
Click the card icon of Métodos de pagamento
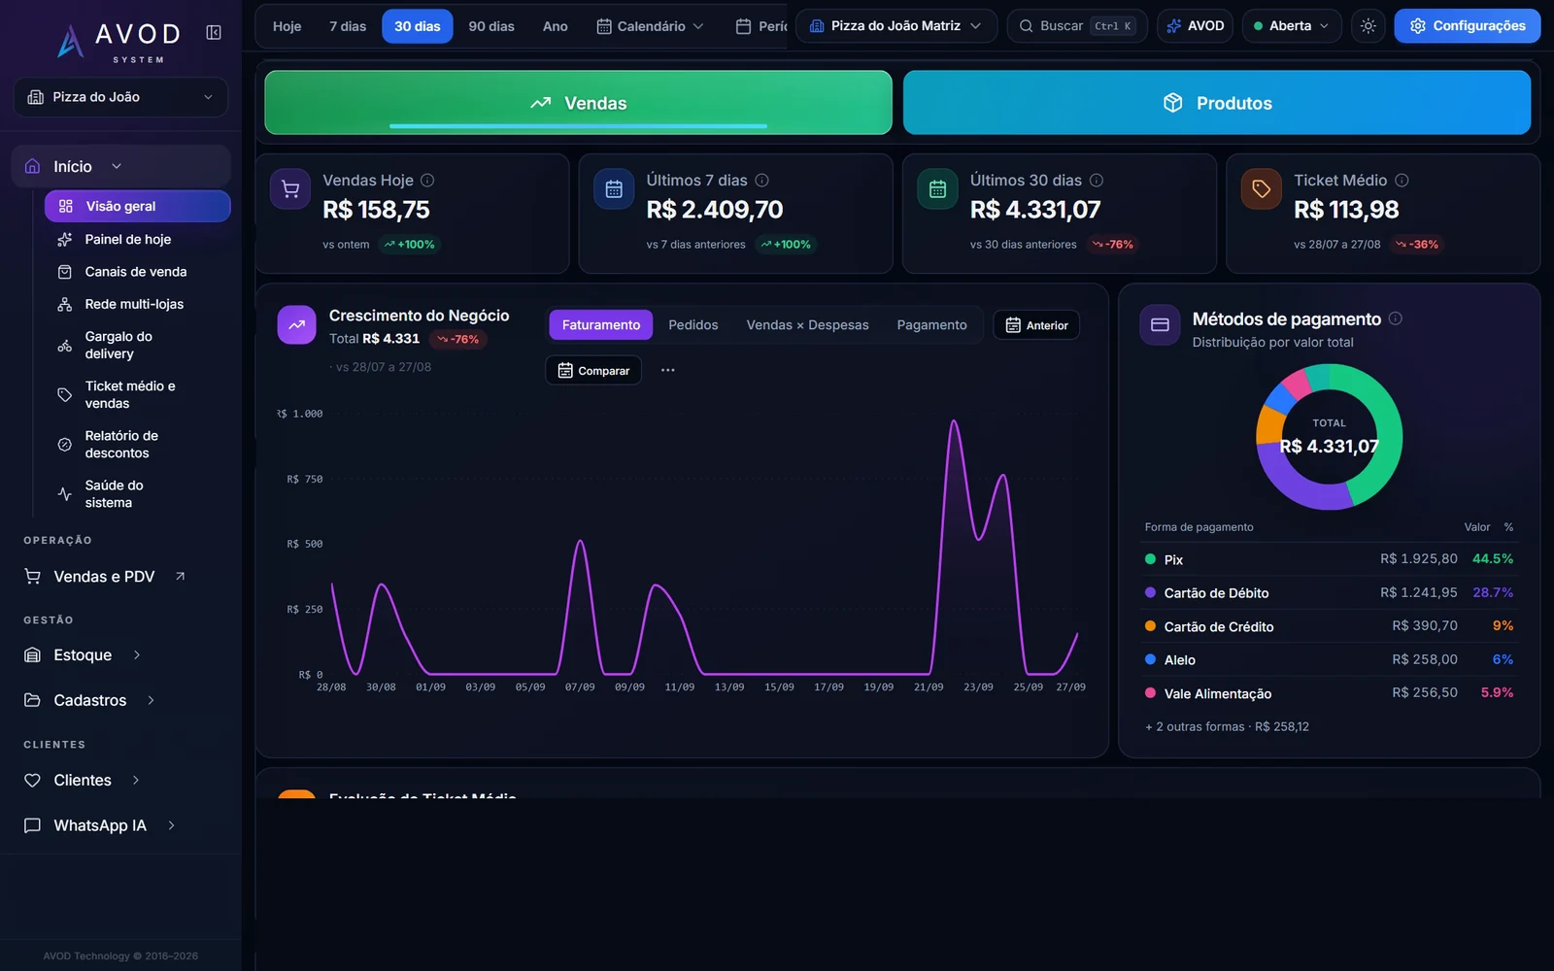tap(1160, 325)
